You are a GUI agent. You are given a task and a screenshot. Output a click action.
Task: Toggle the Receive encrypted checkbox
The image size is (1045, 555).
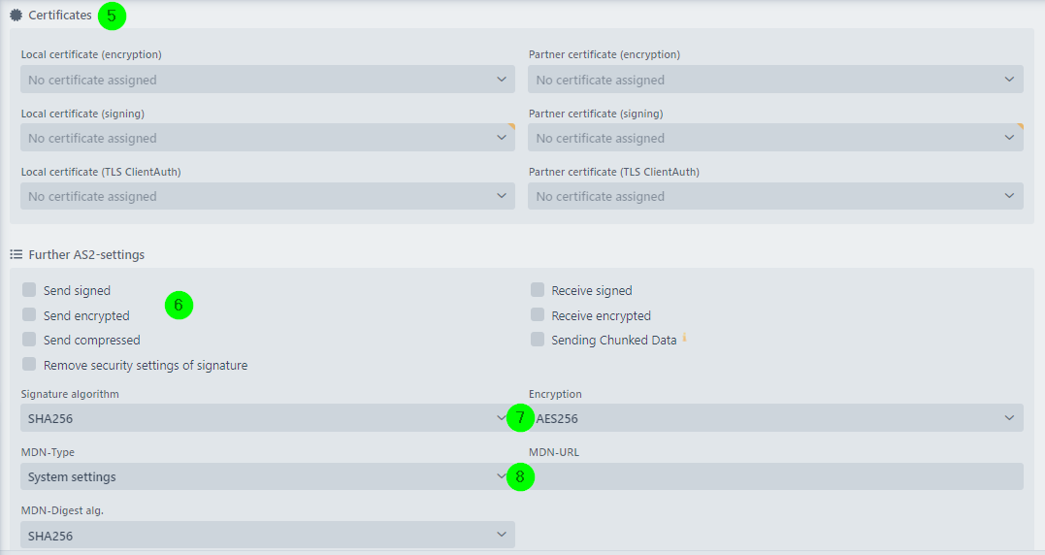click(538, 315)
